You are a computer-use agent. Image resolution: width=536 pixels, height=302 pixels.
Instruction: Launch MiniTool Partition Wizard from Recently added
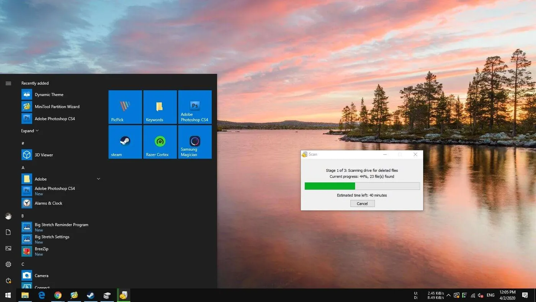tap(61, 107)
